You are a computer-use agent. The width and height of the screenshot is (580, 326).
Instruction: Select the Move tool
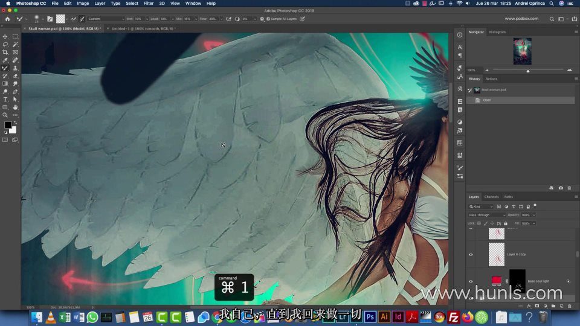5,37
